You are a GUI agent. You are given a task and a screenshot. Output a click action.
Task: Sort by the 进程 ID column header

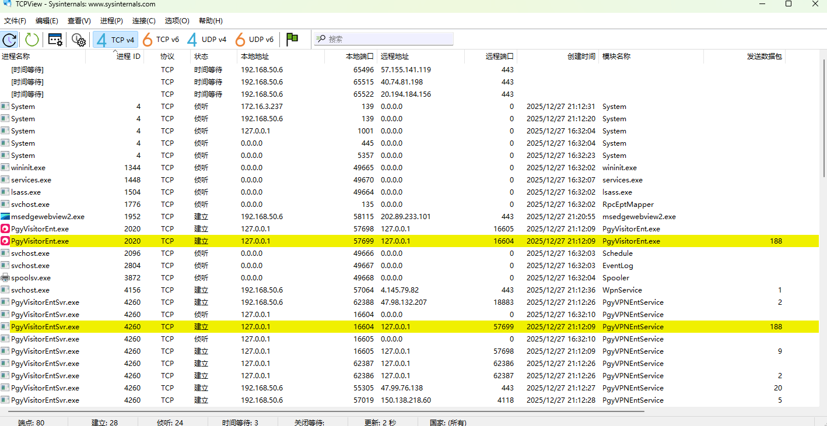click(x=128, y=57)
